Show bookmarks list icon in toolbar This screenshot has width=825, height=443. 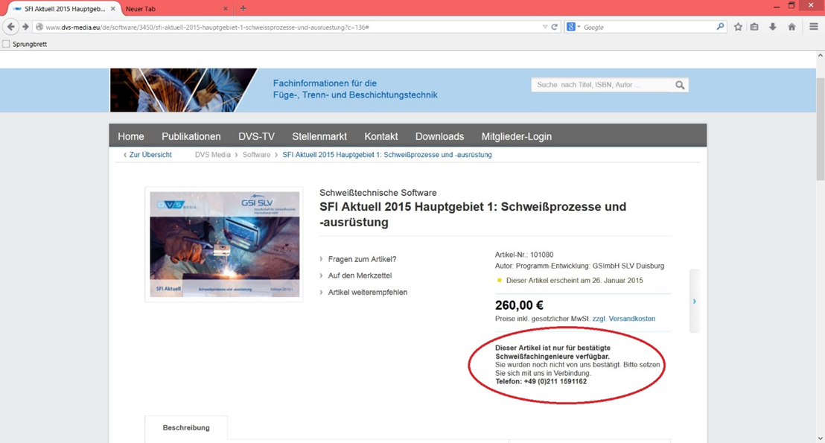click(x=754, y=27)
